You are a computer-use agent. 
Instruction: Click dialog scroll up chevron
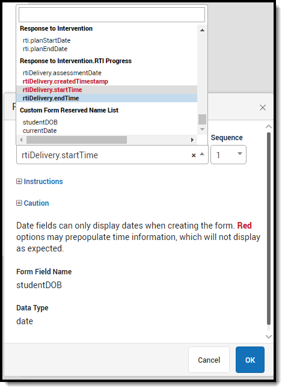pyautogui.click(x=269, y=127)
